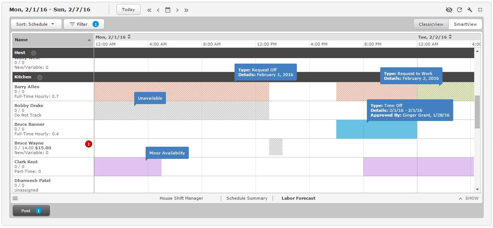Open the wrench settings icon
Screen dimensions: 493x228
point(470,10)
